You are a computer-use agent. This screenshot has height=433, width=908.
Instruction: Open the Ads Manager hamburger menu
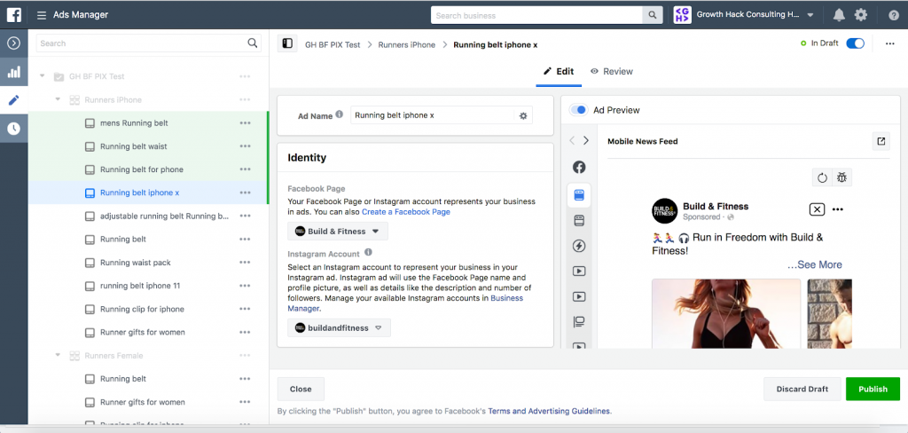[42, 15]
